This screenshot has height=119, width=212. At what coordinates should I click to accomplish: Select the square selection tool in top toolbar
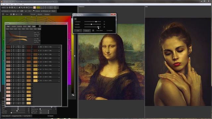[x=17, y=7]
